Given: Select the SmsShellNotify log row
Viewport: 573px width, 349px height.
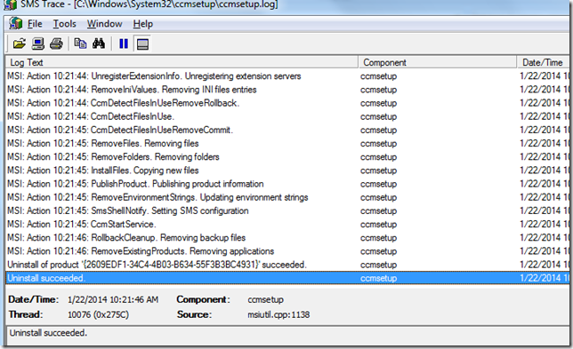Looking at the screenshot, I should (287, 211).
